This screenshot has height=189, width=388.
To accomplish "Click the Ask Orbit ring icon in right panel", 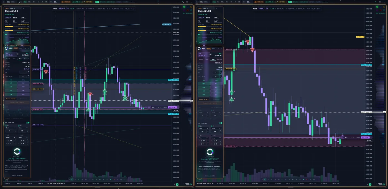I will click(x=210, y=152).
